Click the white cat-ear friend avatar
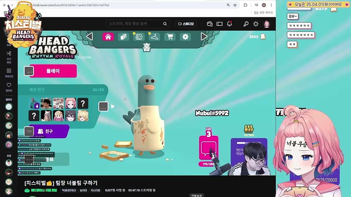The image size is (351, 197). tap(46, 116)
